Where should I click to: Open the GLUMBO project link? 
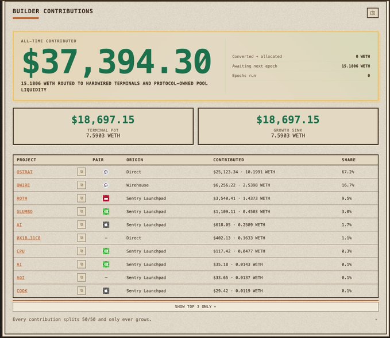24,211
